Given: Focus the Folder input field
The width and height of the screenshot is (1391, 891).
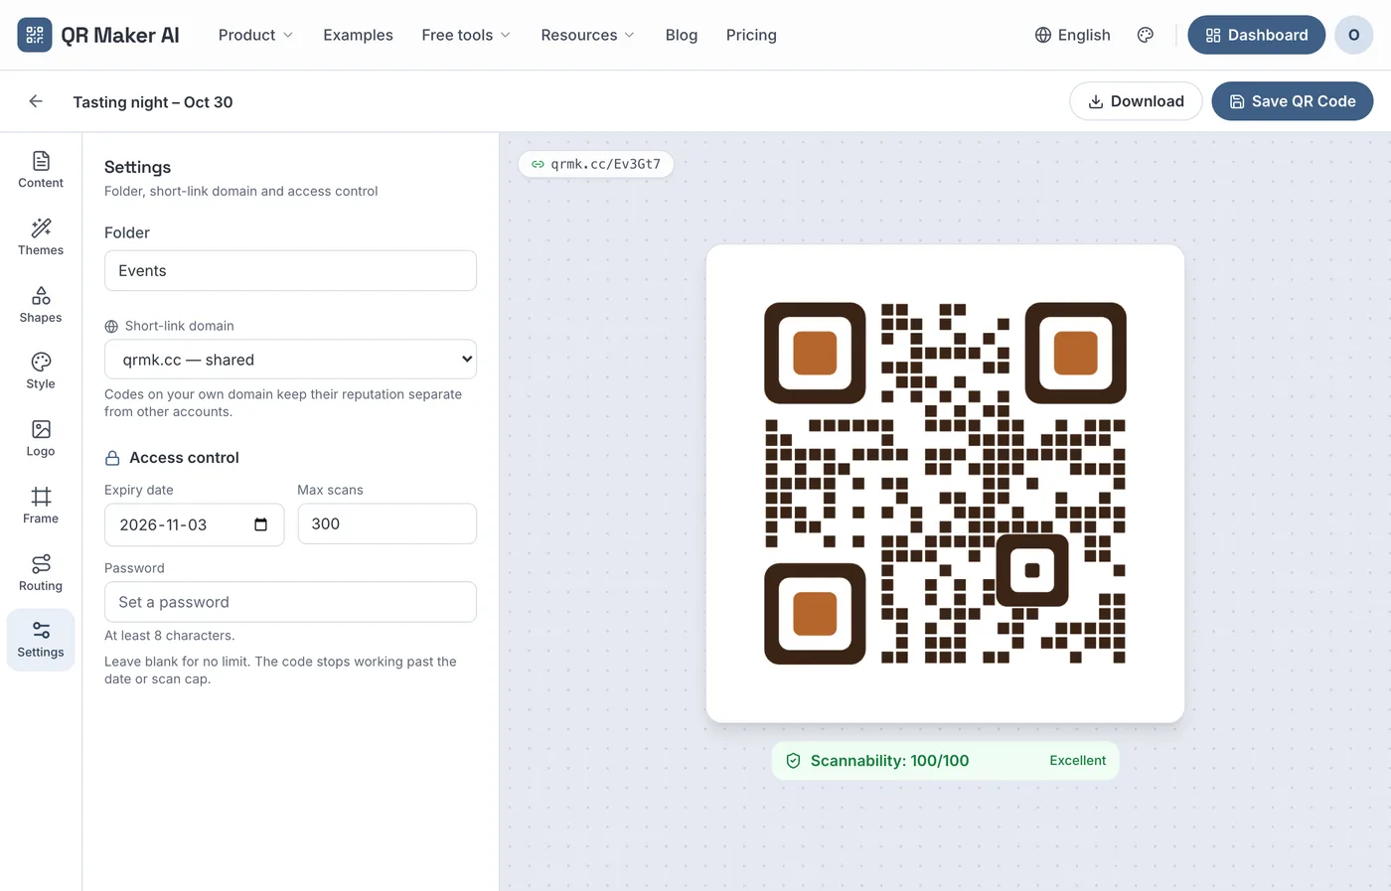Looking at the screenshot, I should coord(290,270).
